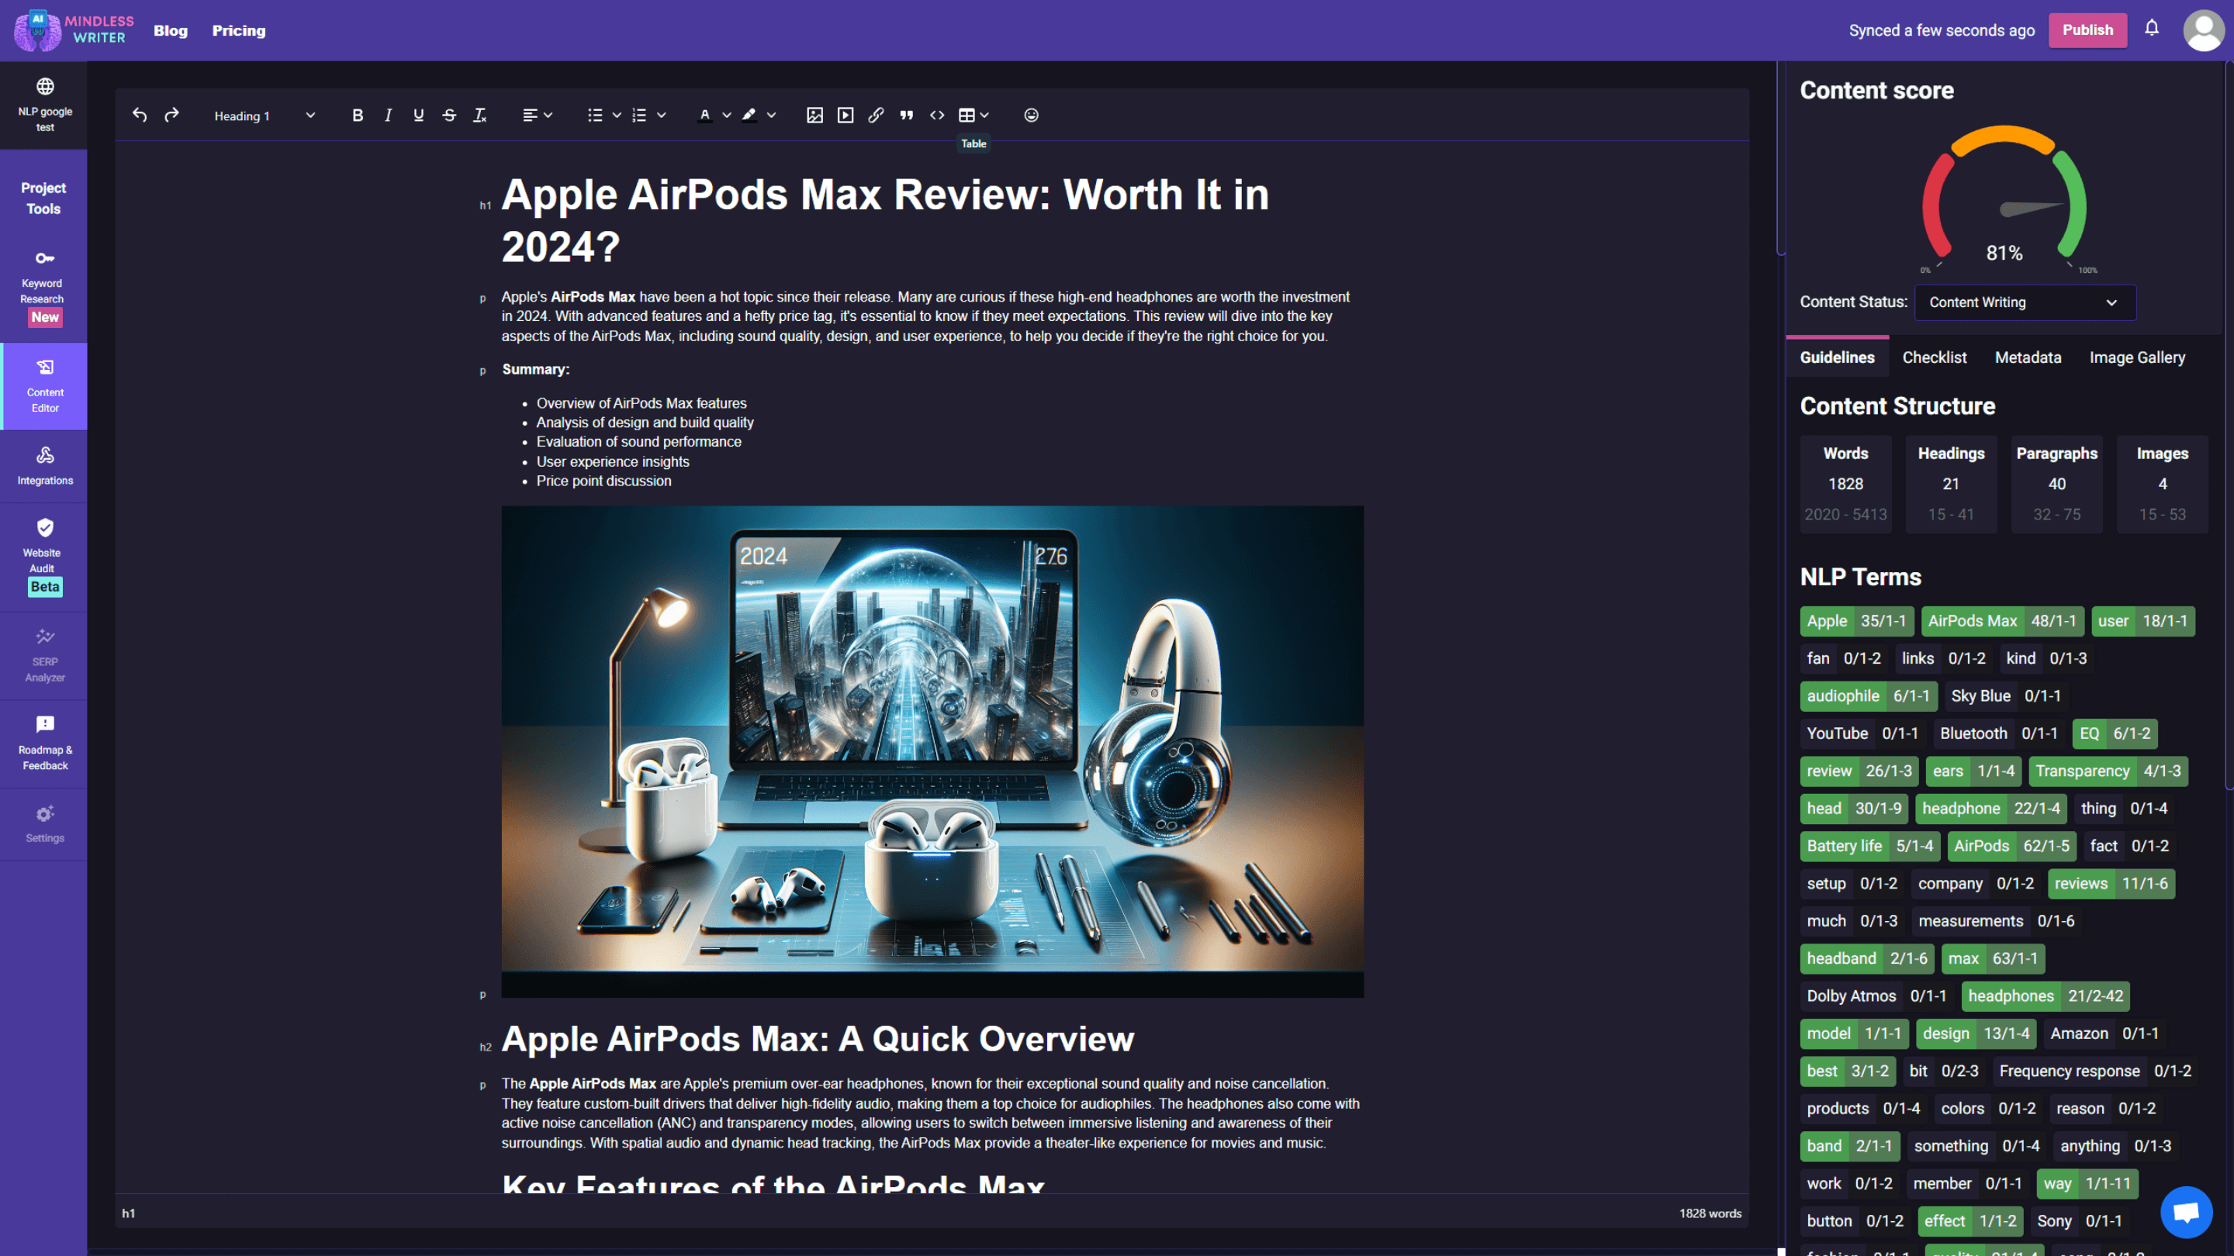
Task: Expand numbered list style options arrow
Action: tap(662, 116)
